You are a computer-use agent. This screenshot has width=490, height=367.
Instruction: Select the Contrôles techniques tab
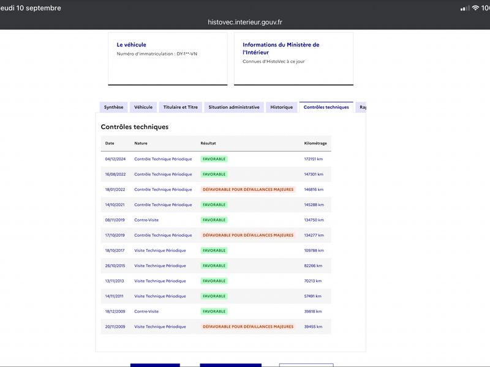(326, 107)
